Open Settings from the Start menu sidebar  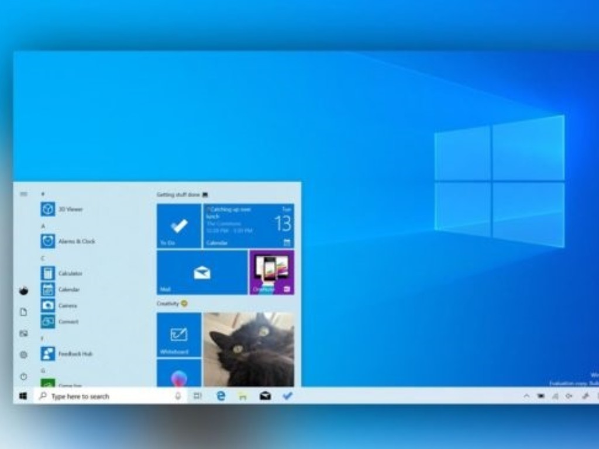tap(23, 354)
